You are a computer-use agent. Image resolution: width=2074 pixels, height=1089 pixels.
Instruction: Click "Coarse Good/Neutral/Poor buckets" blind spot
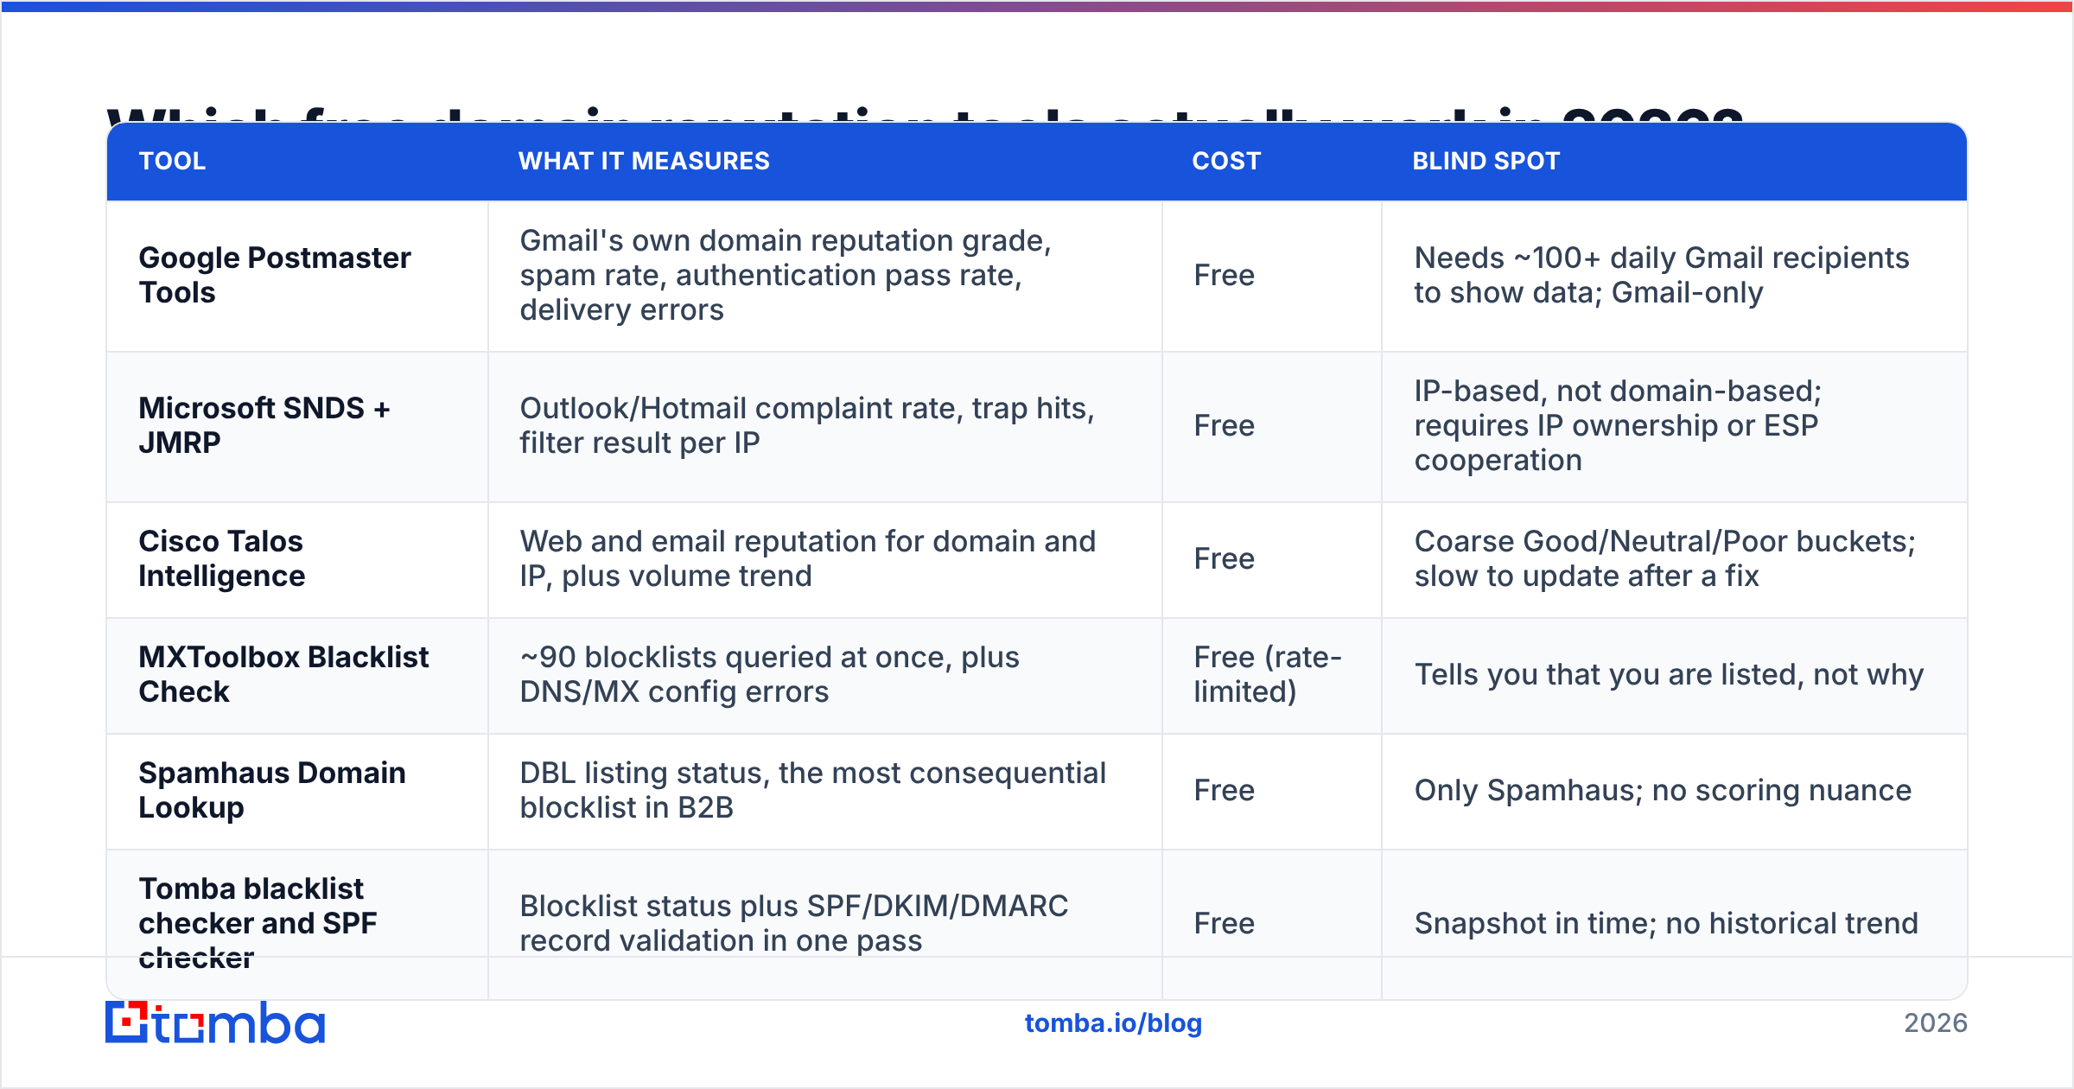click(x=1665, y=558)
